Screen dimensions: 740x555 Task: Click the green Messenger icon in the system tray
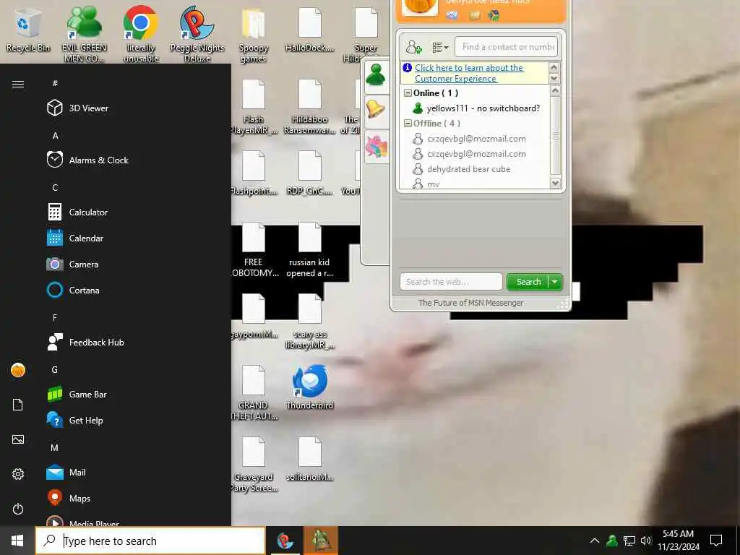612,541
